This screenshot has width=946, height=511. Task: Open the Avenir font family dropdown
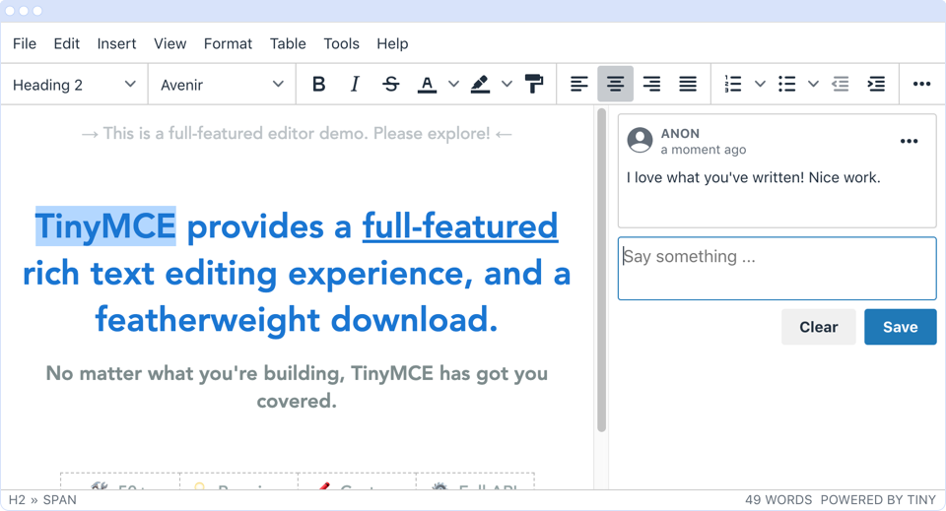[222, 85]
